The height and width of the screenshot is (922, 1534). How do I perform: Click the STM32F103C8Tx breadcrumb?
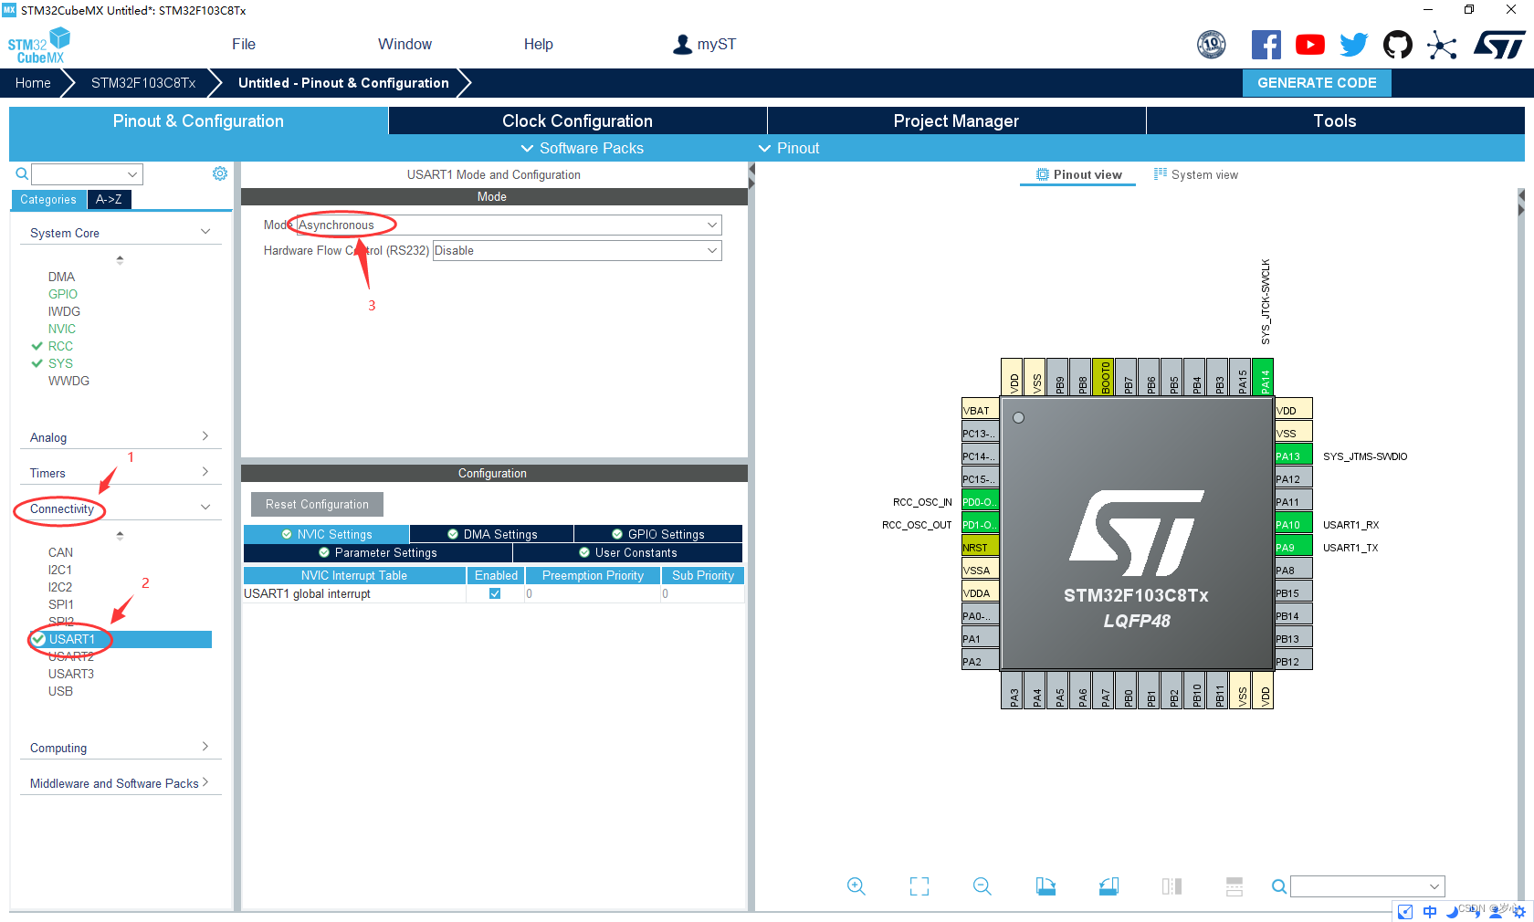tap(143, 82)
